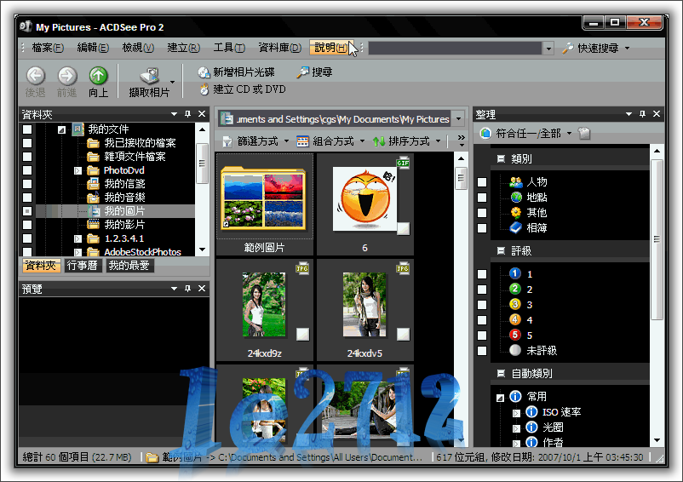Expand the 排序方式 sort dropdown
This screenshot has height=482, width=683.
(406, 141)
